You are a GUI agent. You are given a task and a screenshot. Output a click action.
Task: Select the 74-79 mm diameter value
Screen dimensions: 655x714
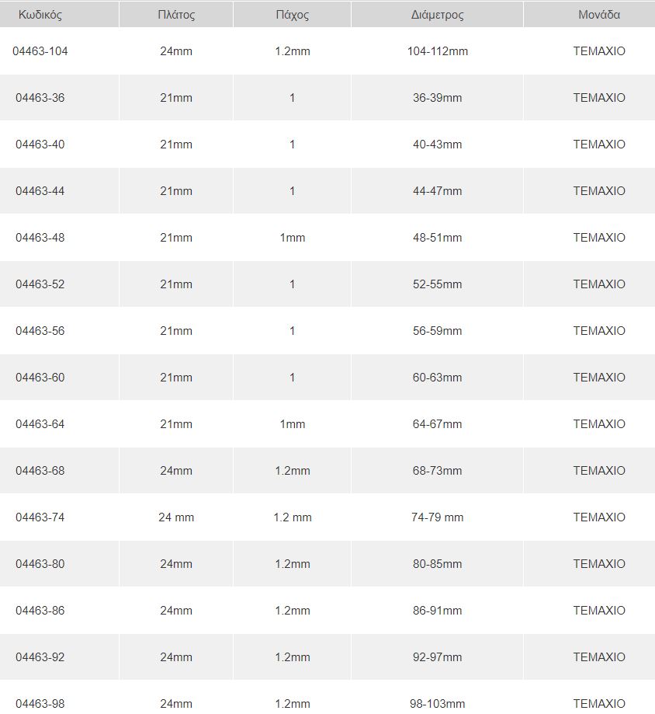point(437,517)
